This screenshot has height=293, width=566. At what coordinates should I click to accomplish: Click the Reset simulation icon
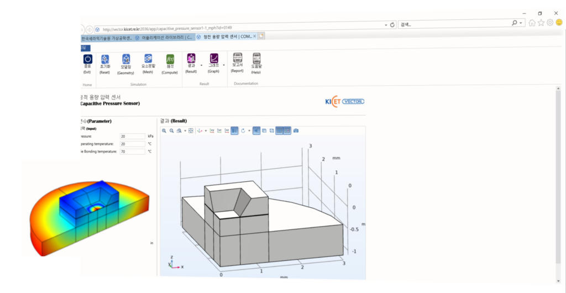[x=105, y=59]
